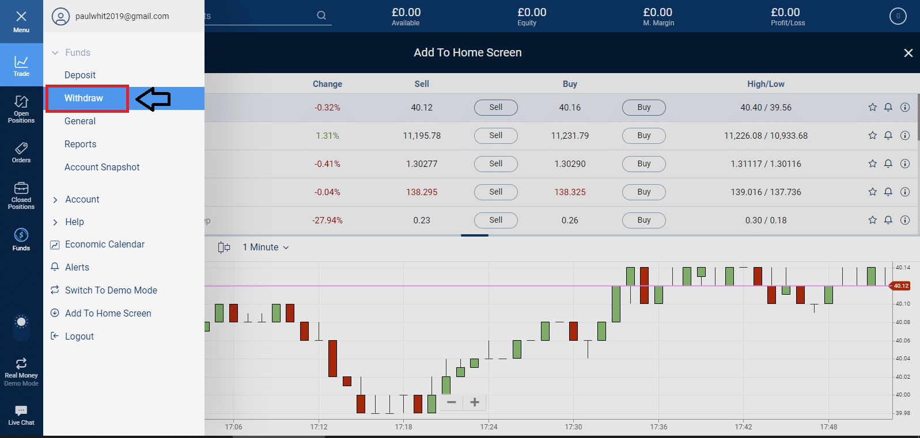920x438 pixels.
Task: Go to Orders in the sidebar
Action: click(21, 153)
